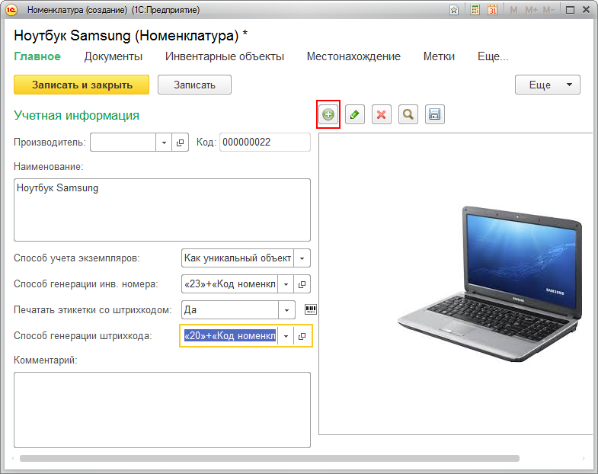Viewport: 598px width, 474px height.
Task: Click the «23»+«Код номенкл inventory number field
Action: [x=229, y=284]
